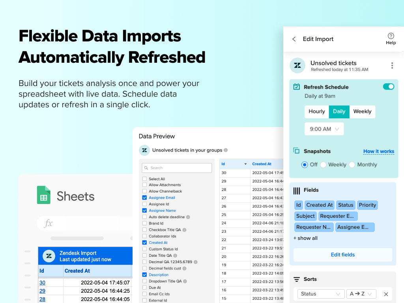The image size is (404, 303).
Task: Open the A to Z sort order dropdown
Action: [x=361, y=294]
